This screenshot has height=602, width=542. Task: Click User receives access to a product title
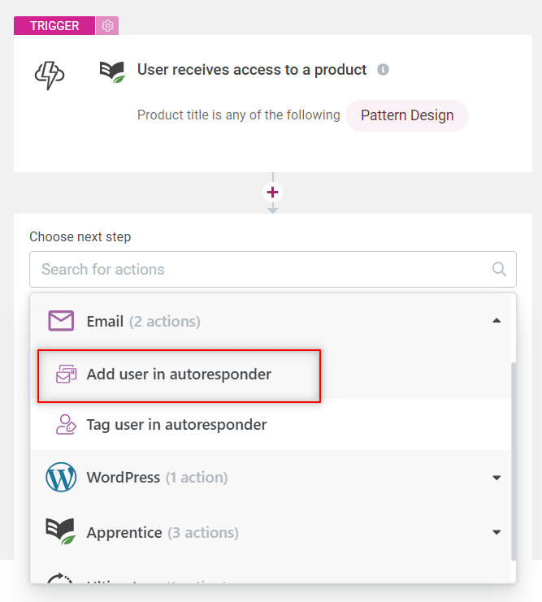click(x=252, y=70)
